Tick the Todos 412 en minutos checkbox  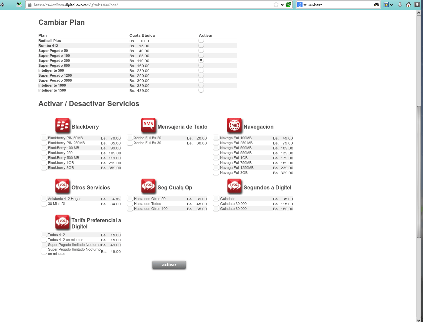click(44, 240)
